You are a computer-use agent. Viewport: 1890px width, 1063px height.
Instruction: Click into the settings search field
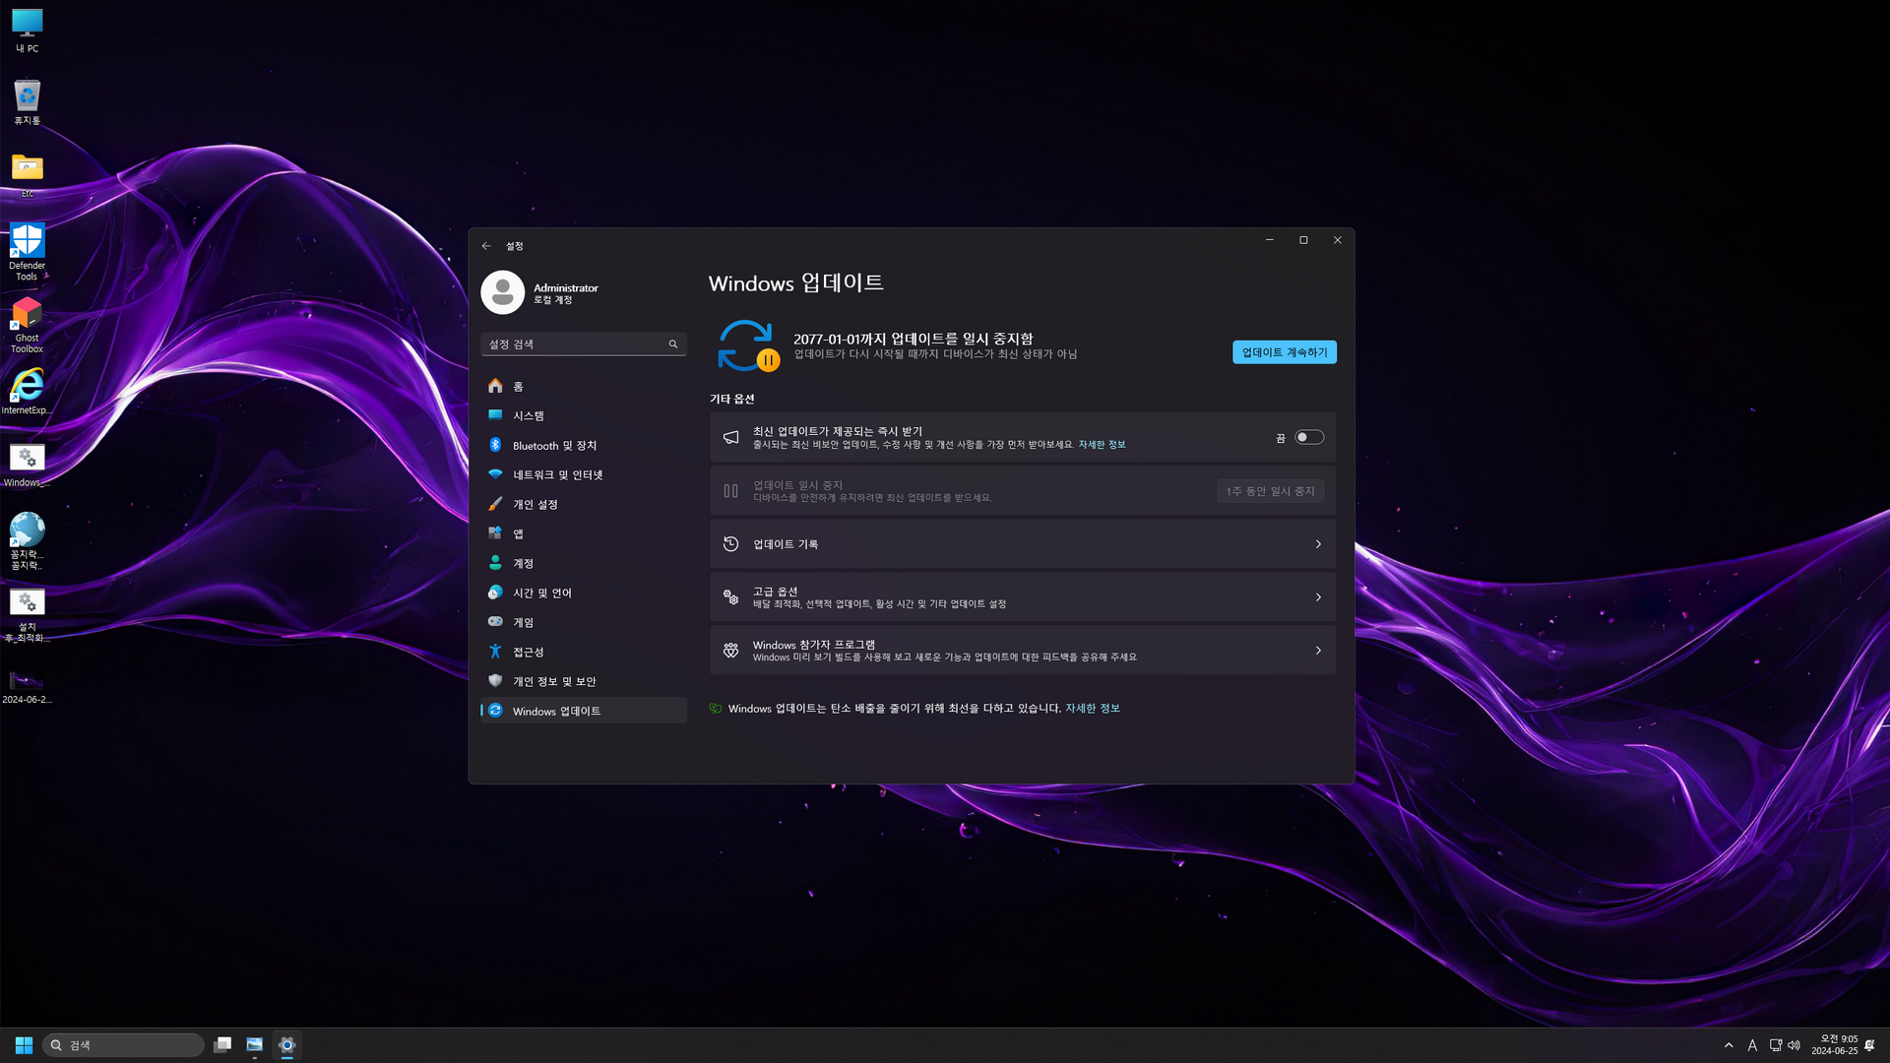(571, 344)
